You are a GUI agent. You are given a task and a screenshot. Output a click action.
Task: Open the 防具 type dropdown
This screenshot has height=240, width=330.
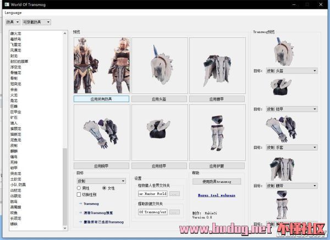(13, 22)
